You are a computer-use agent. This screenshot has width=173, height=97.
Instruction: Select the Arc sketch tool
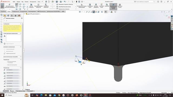coord(20,7)
